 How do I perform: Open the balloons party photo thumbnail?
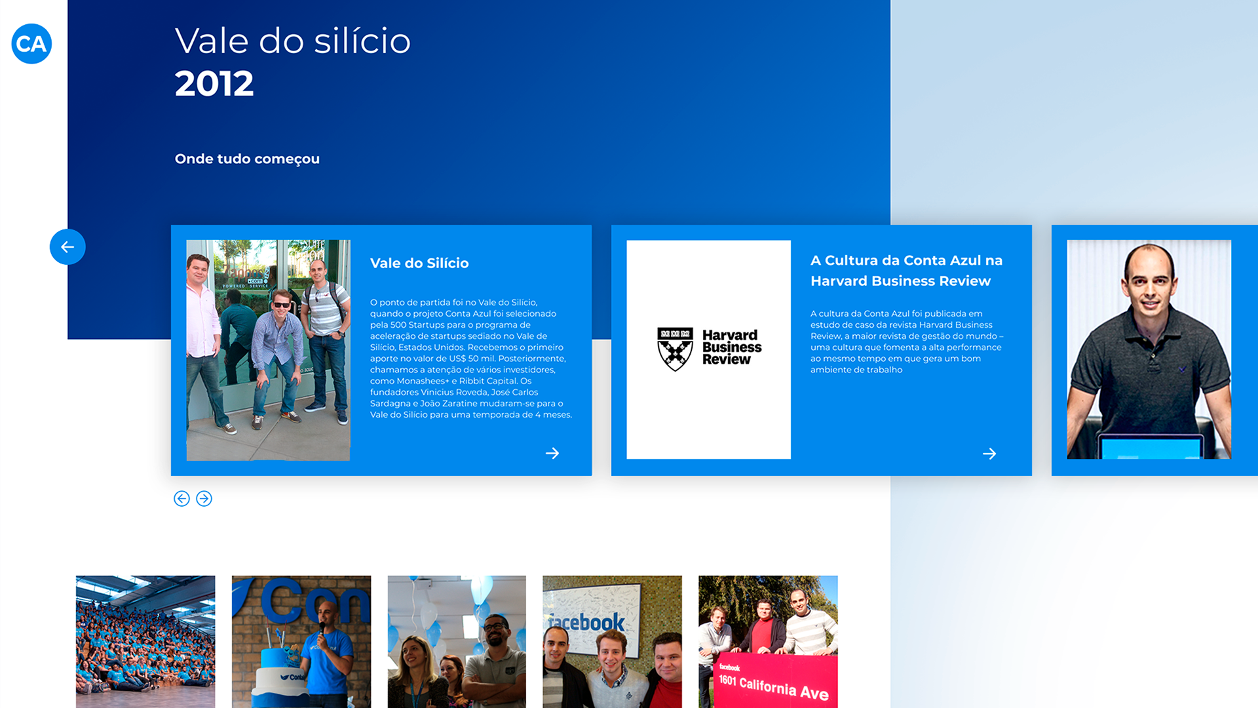click(x=457, y=641)
